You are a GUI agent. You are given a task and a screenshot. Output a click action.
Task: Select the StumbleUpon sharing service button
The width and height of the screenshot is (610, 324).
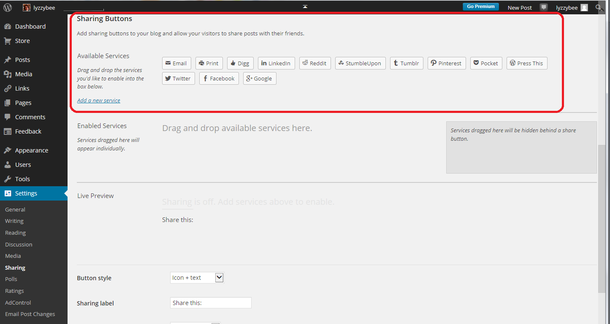360,63
